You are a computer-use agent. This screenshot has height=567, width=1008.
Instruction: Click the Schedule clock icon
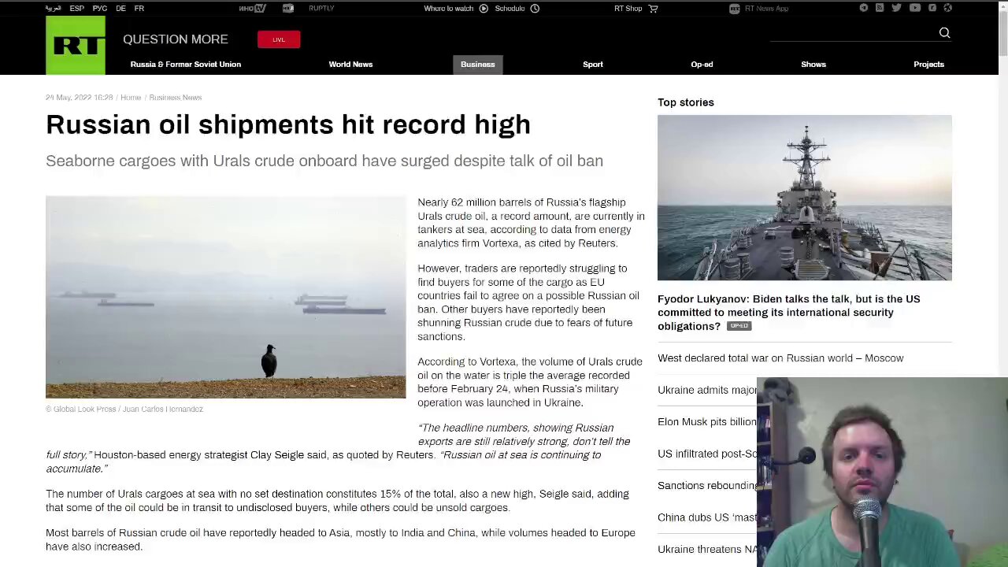535,9
